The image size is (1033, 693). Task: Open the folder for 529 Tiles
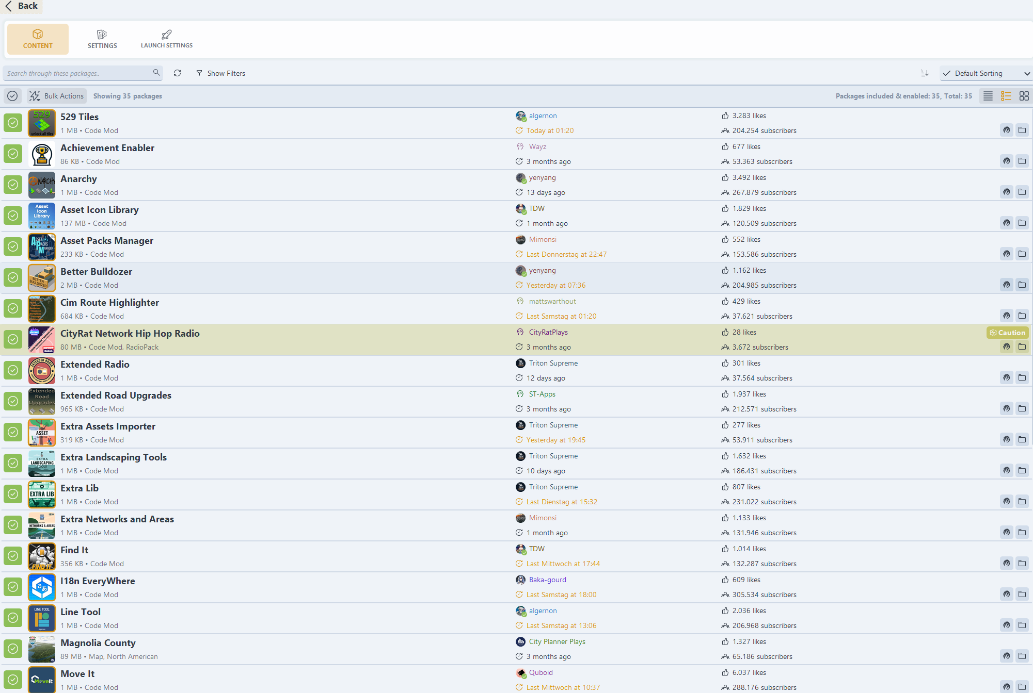1022,130
